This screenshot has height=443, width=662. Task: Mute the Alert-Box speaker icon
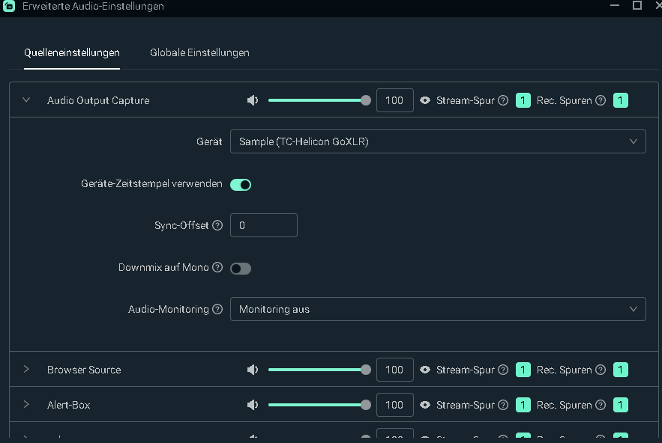[253, 405]
